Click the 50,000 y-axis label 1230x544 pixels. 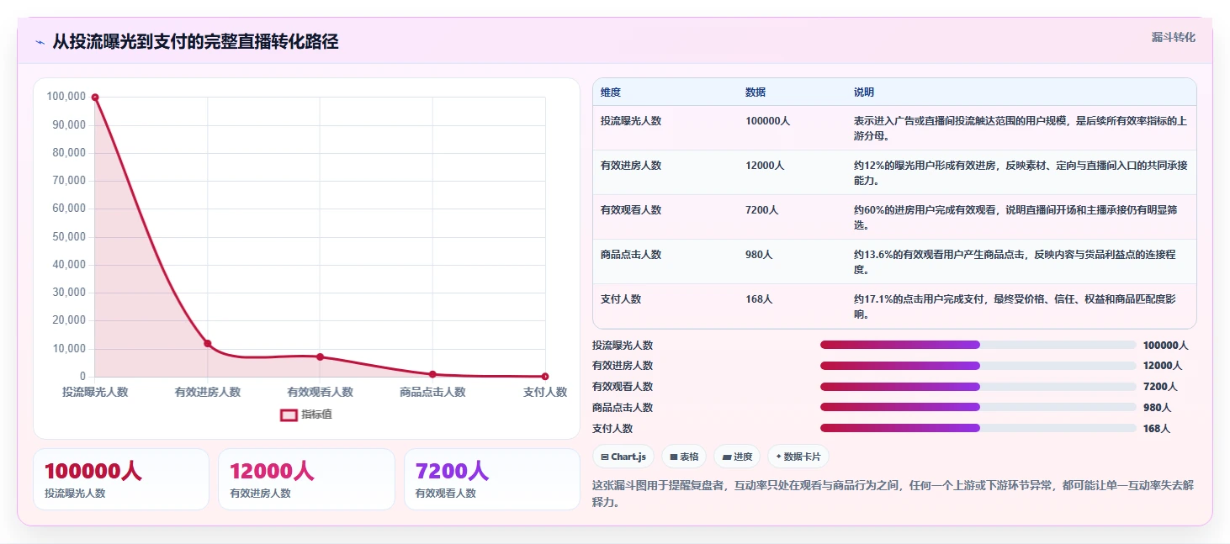point(69,236)
